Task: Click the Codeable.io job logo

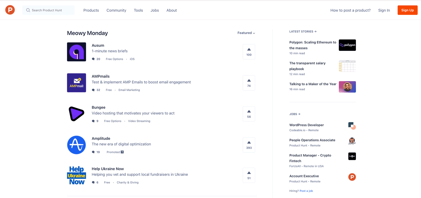Action: pyautogui.click(x=352, y=126)
